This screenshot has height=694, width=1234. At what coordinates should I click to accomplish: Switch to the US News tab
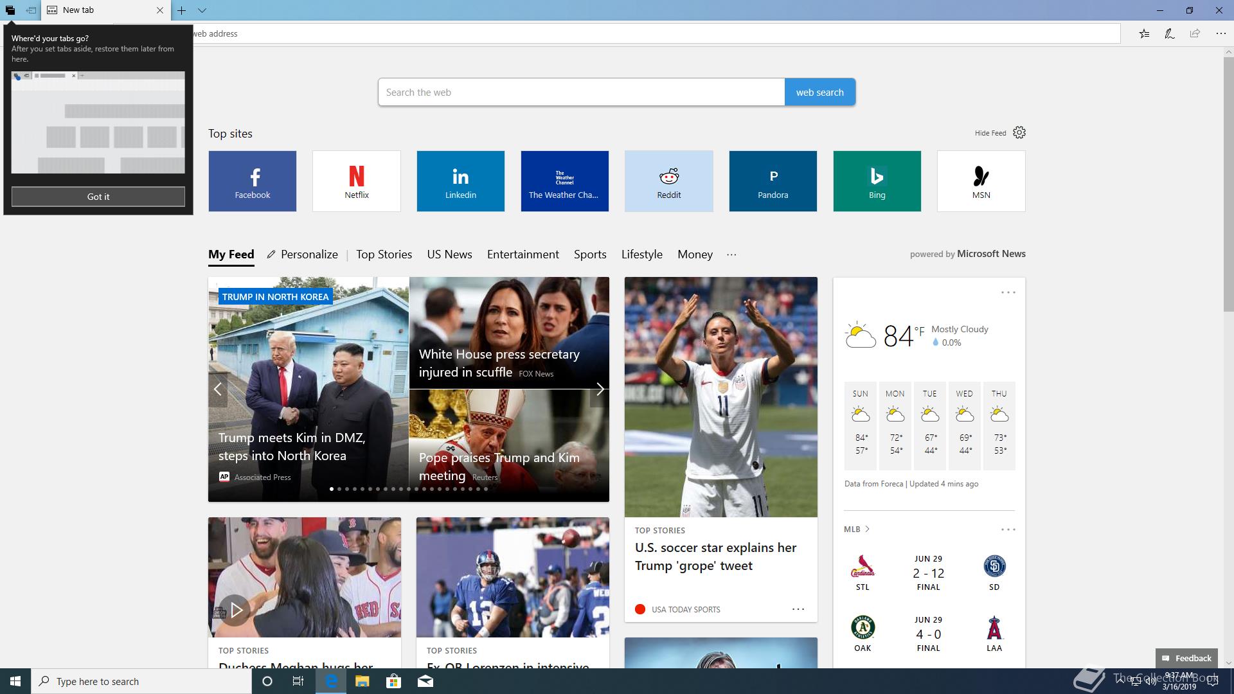pyautogui.click(x=450, y=254)
